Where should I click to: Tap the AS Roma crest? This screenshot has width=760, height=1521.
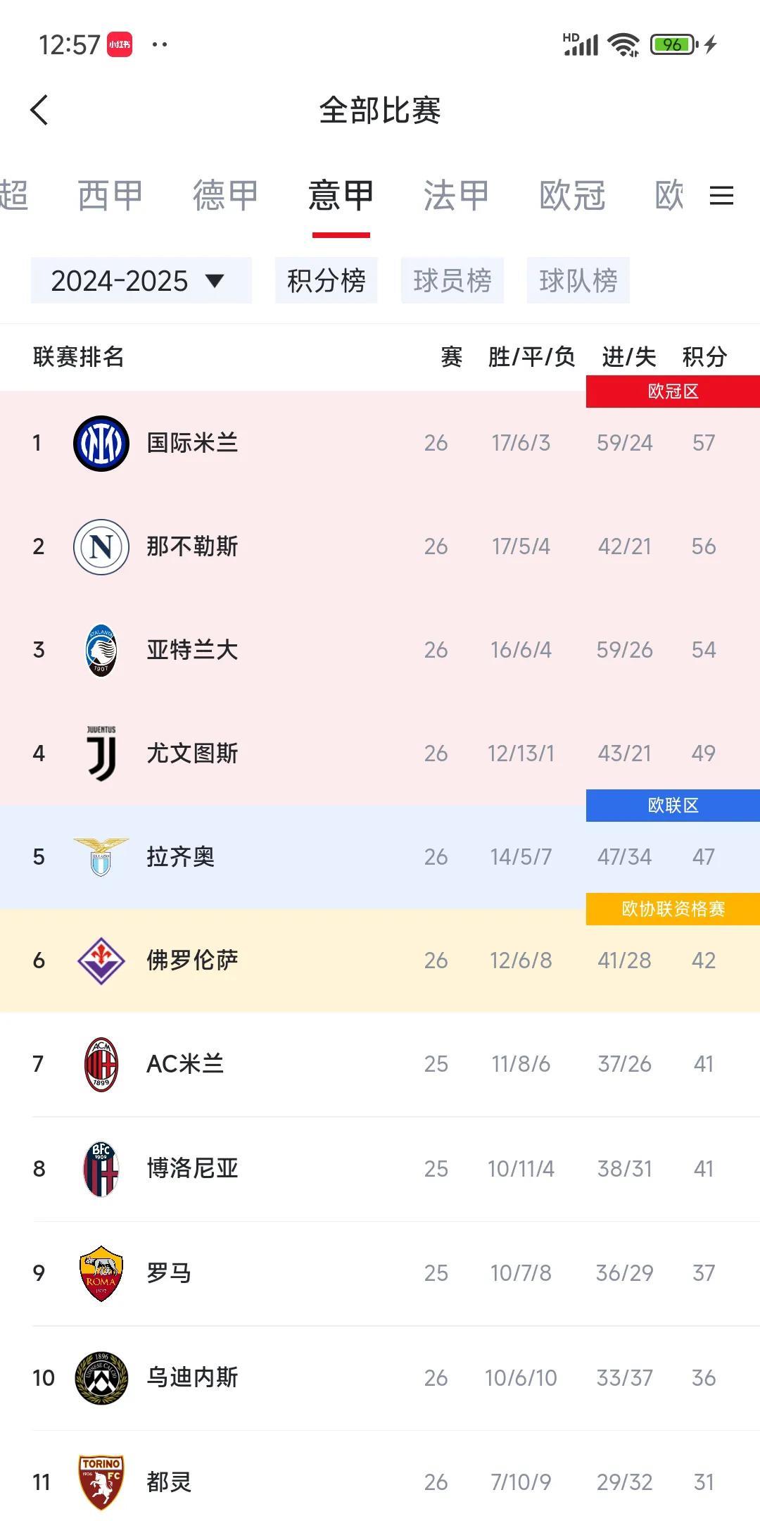(x=101, y=1273)
